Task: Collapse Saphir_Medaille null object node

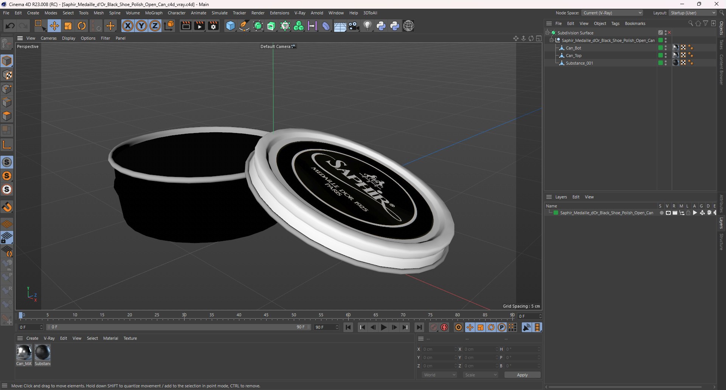Action: pos(552,40)
